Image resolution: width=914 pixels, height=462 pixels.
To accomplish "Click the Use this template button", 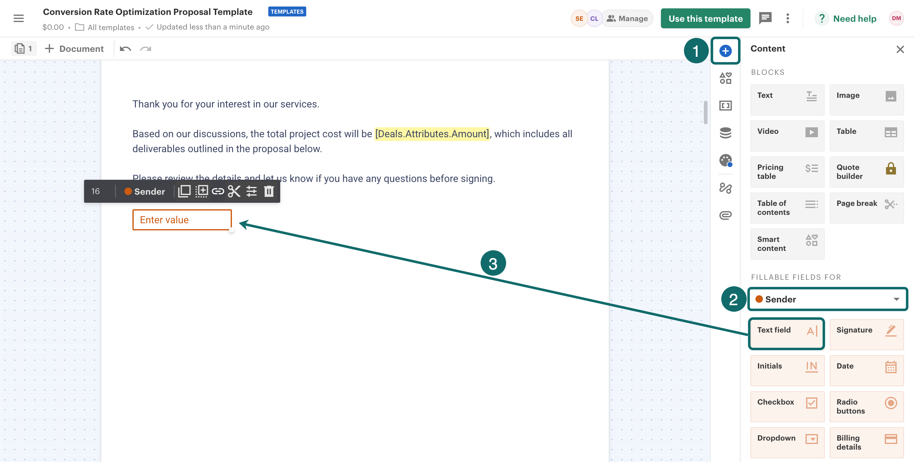I will 705,18.
